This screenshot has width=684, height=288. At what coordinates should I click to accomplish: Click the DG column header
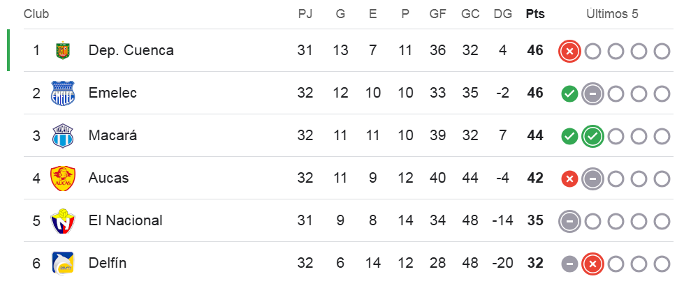click(502, 14)
